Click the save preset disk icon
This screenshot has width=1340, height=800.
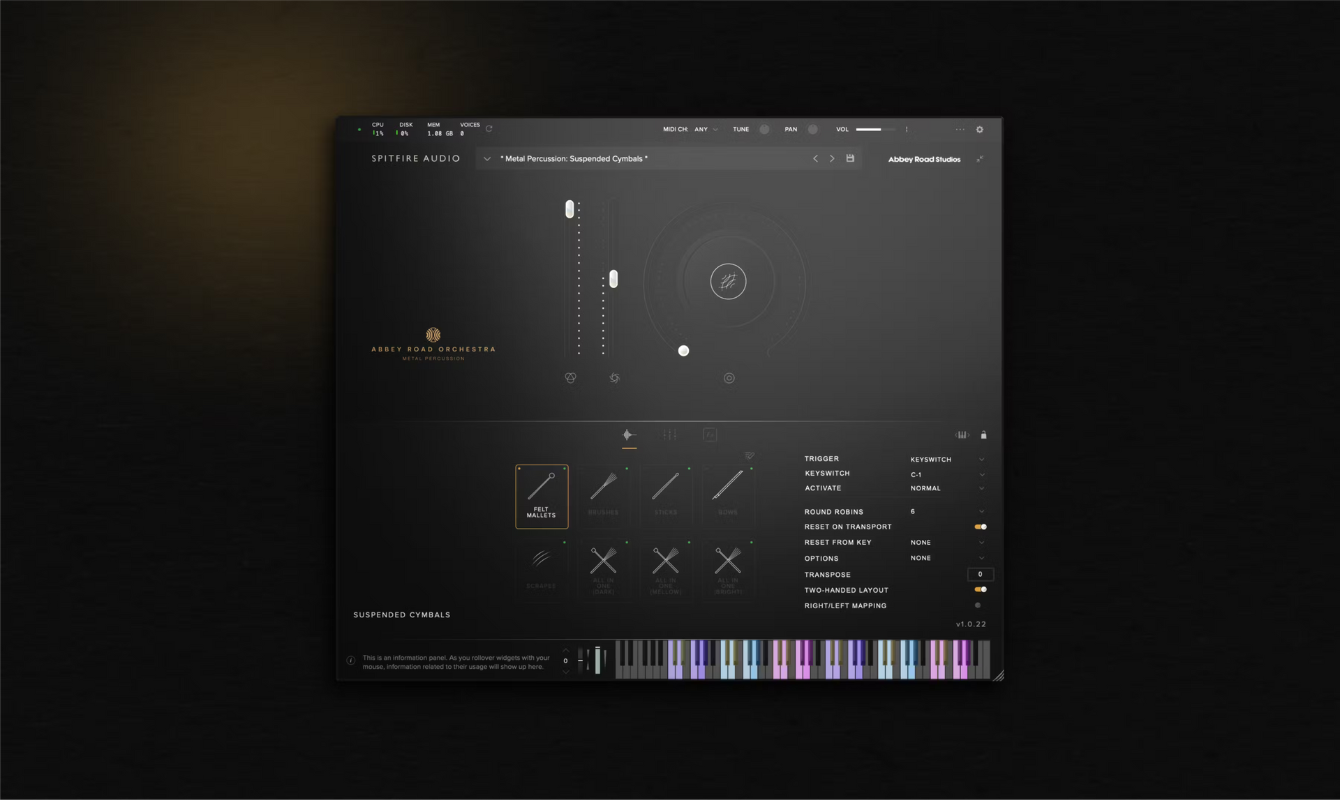tap(850, 158)
